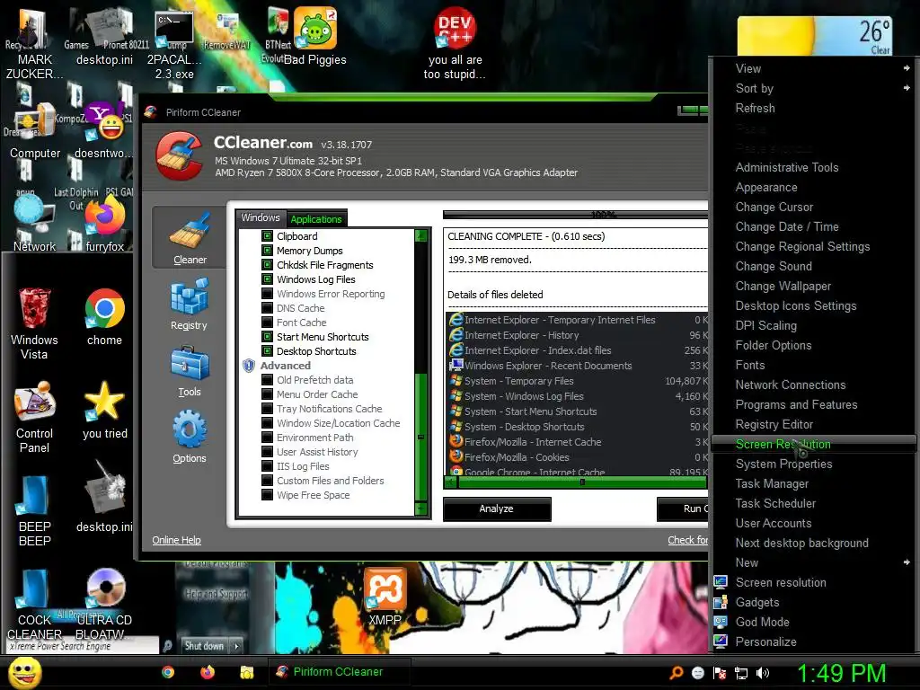Open the chome Chrome desktop shortcut
Screen dimensions: 920x690
click(x=104, y=317)
